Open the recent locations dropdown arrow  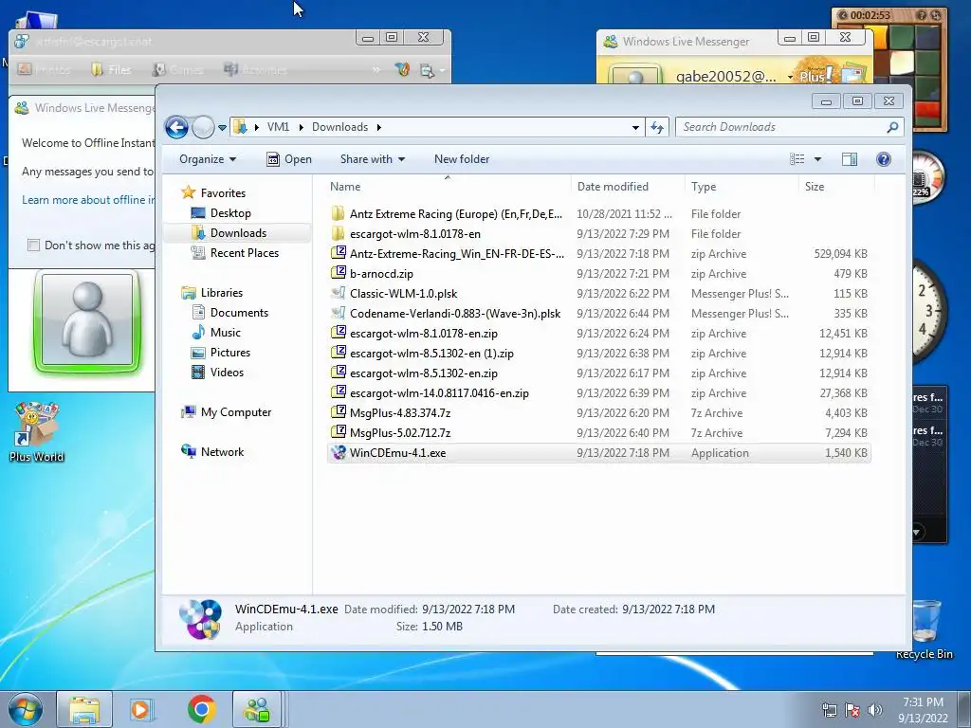pos(222,128)
